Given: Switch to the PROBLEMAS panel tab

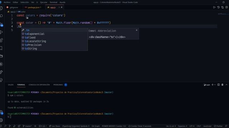Looking at the screenshot, I should (x=60, y=85).
